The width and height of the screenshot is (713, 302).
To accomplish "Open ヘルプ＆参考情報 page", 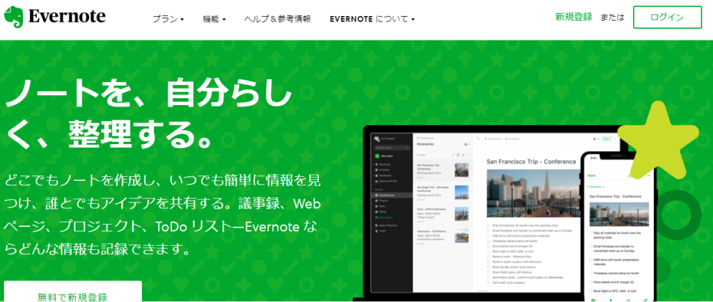I will point(277,19).
